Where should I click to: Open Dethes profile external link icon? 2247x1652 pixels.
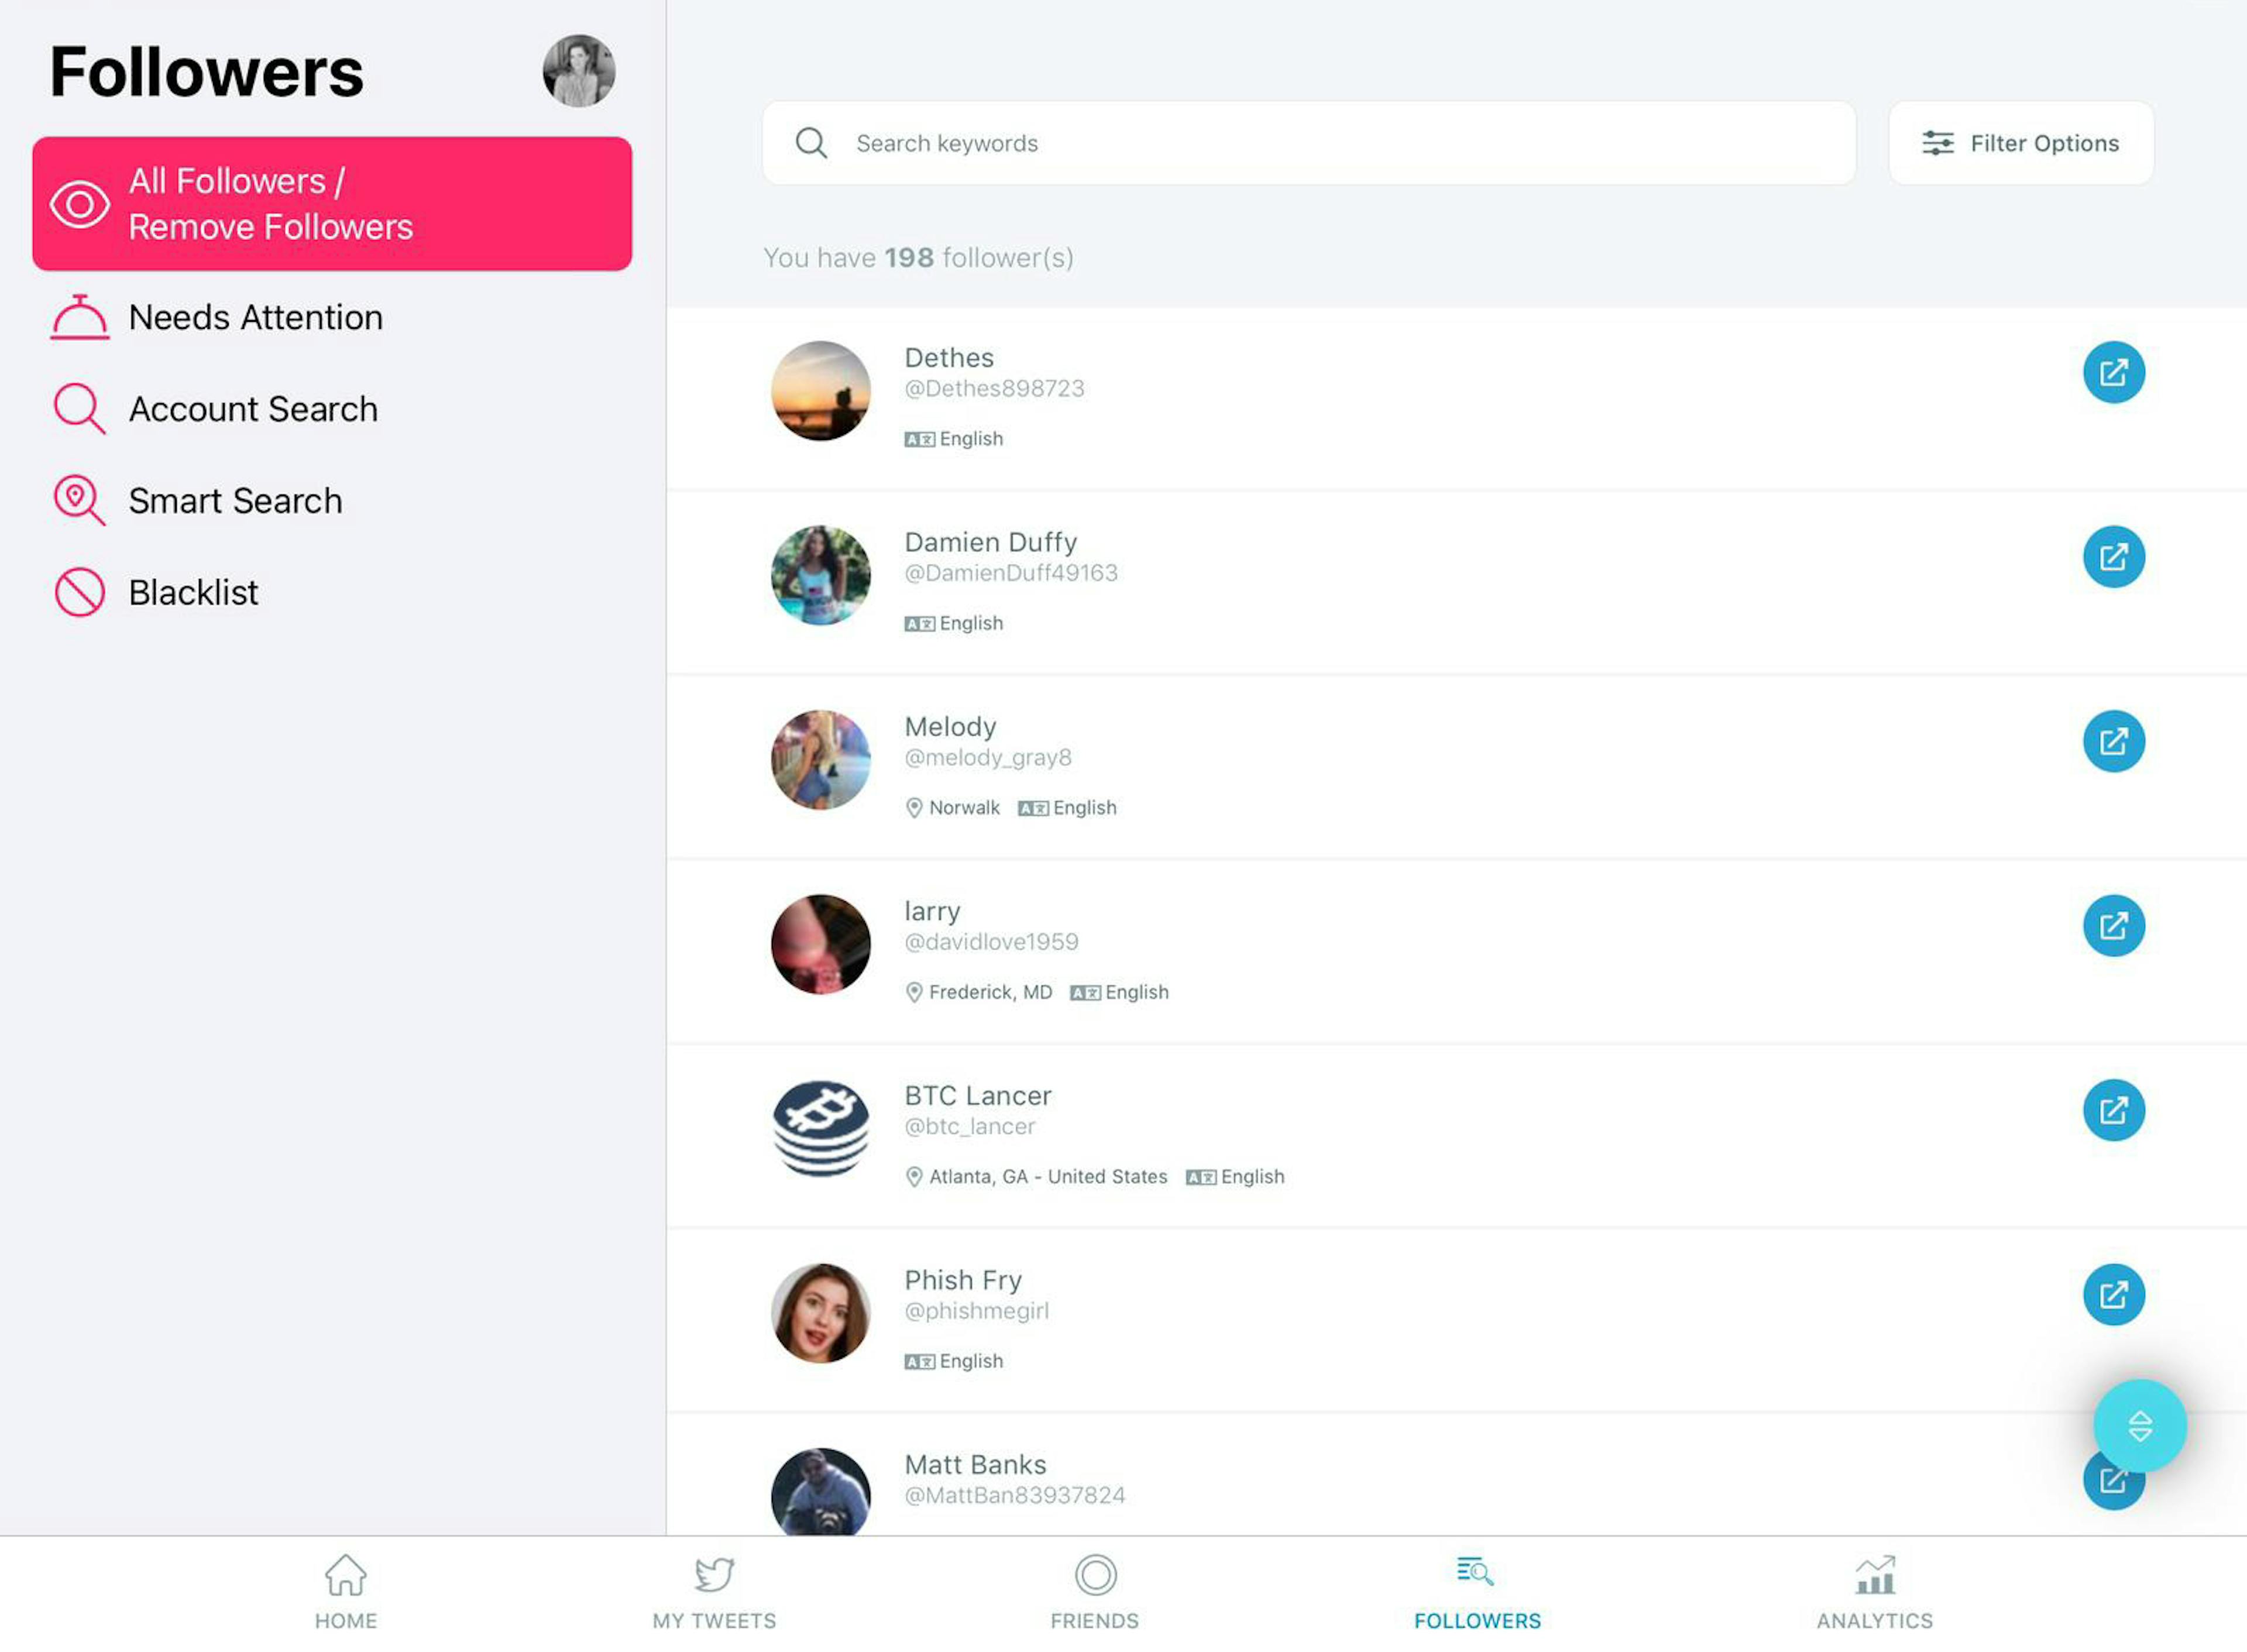(x=2113, y=373)
